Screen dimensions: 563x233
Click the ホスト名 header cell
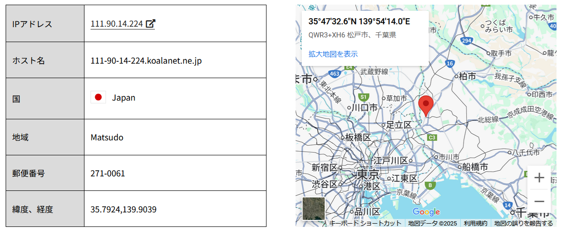[45, 60]
